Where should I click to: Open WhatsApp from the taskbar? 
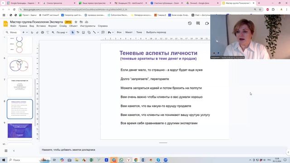(x=121, y=160)
